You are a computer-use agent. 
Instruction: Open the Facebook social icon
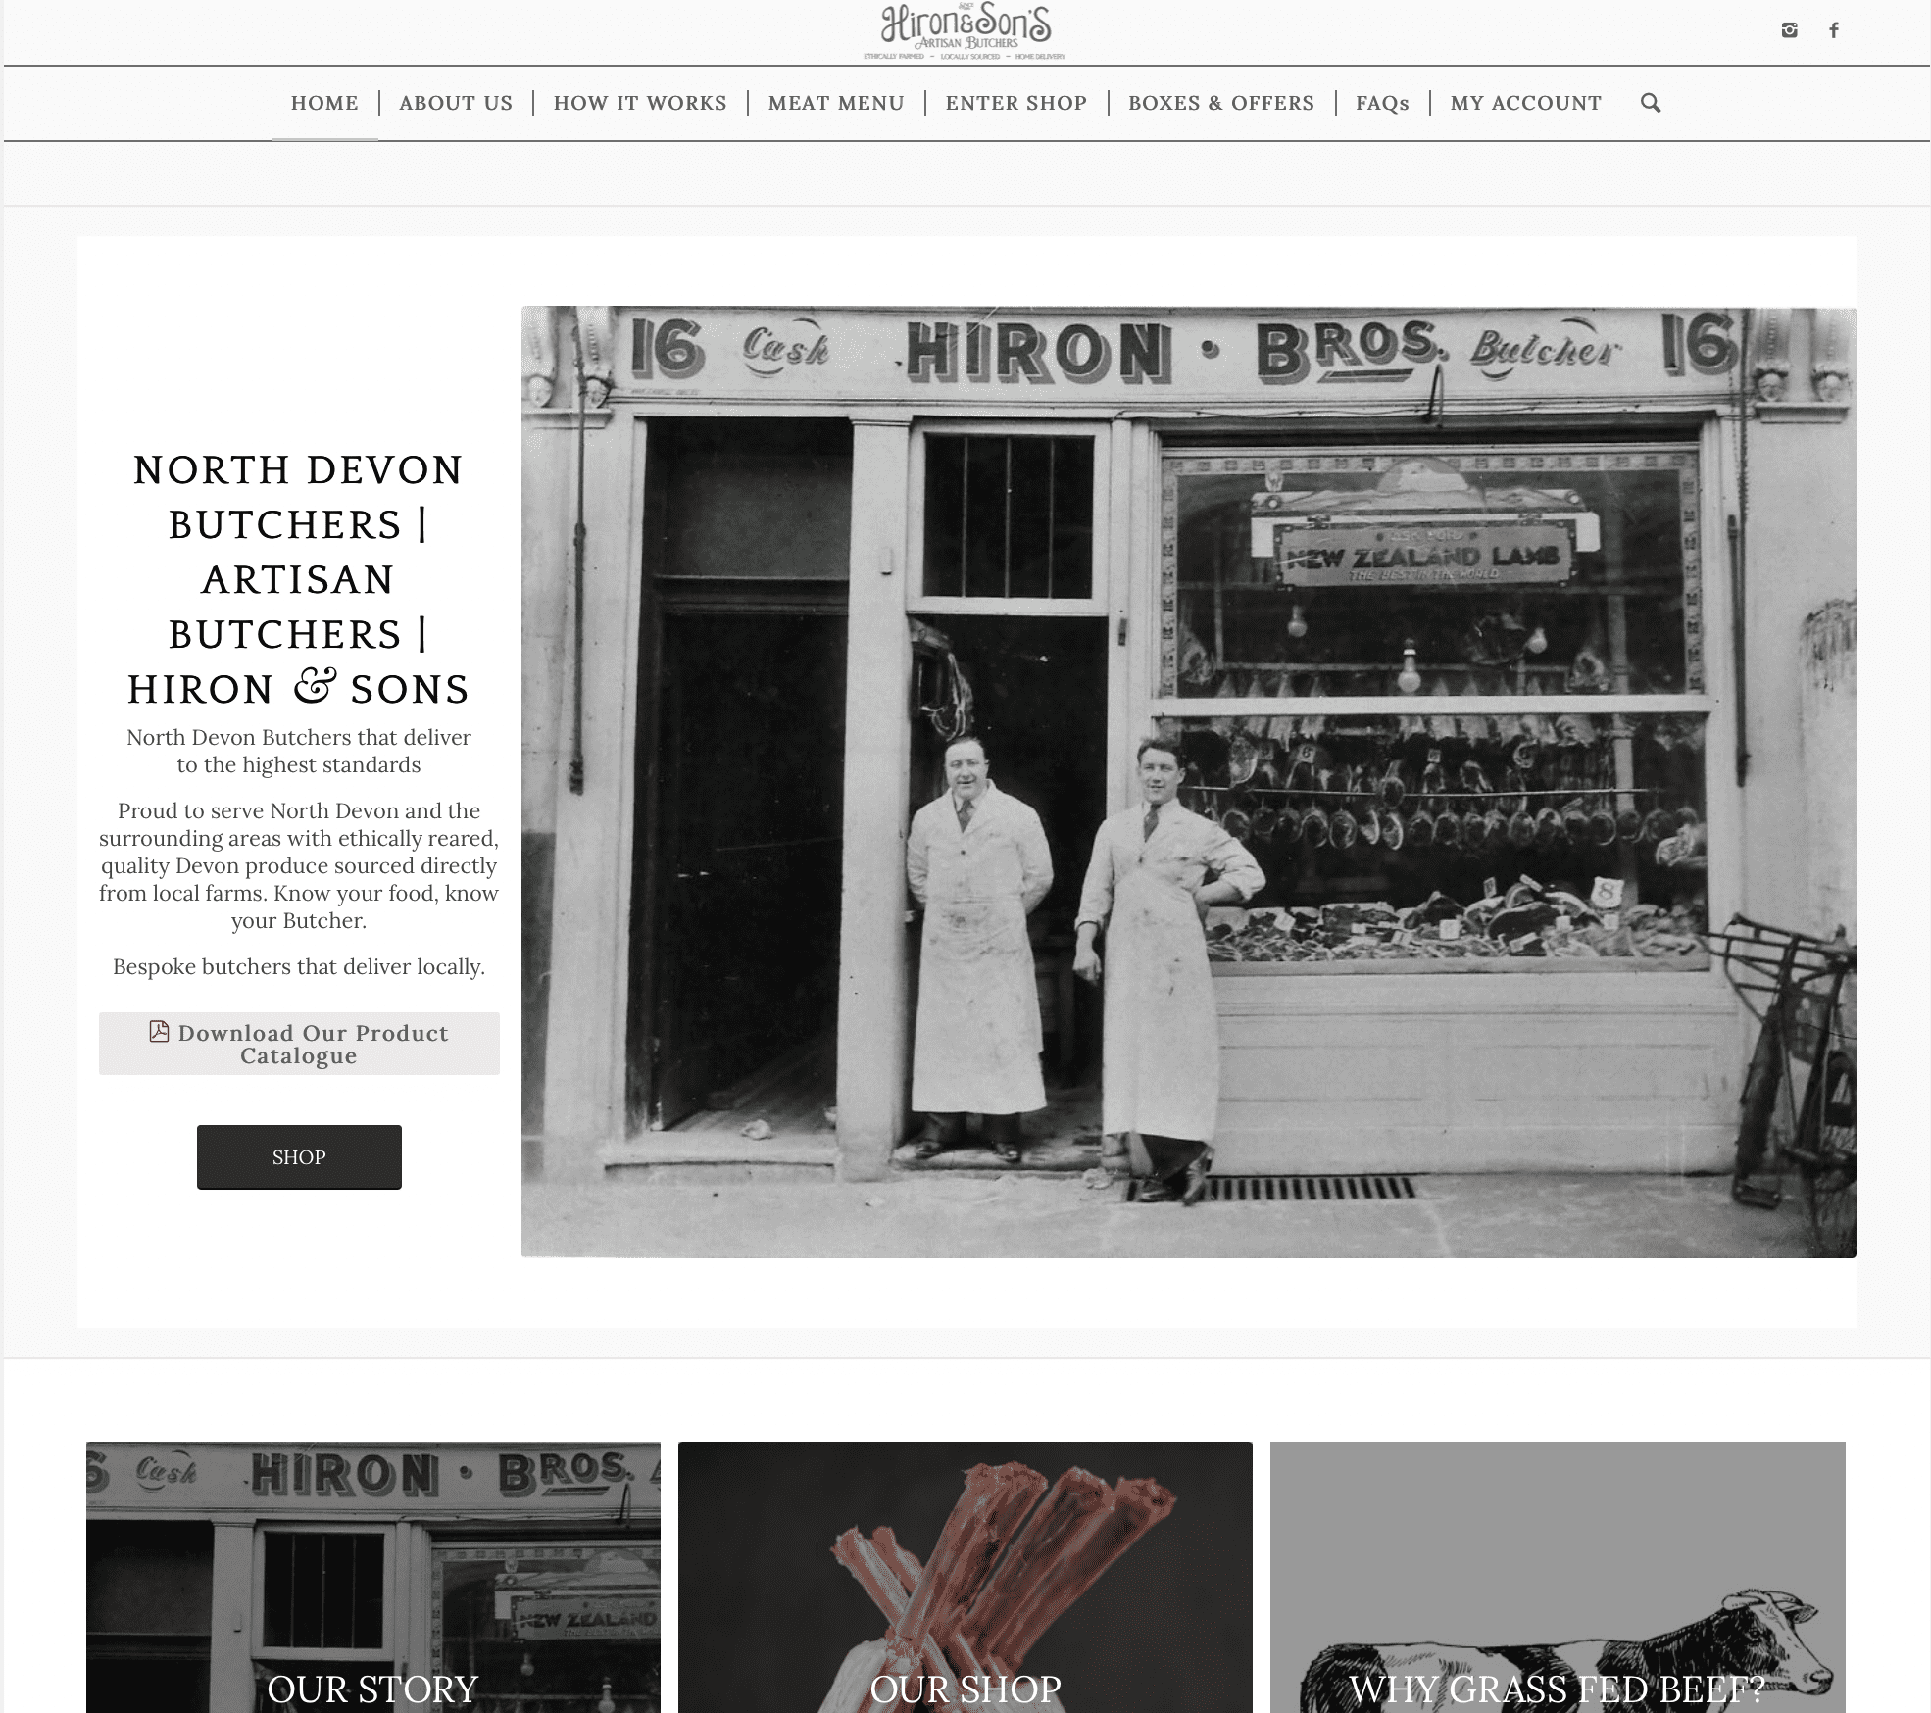(x=1833, y=30)
